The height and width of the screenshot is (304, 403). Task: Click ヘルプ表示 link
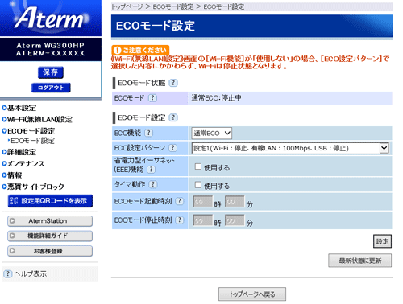tap(31, 273)
